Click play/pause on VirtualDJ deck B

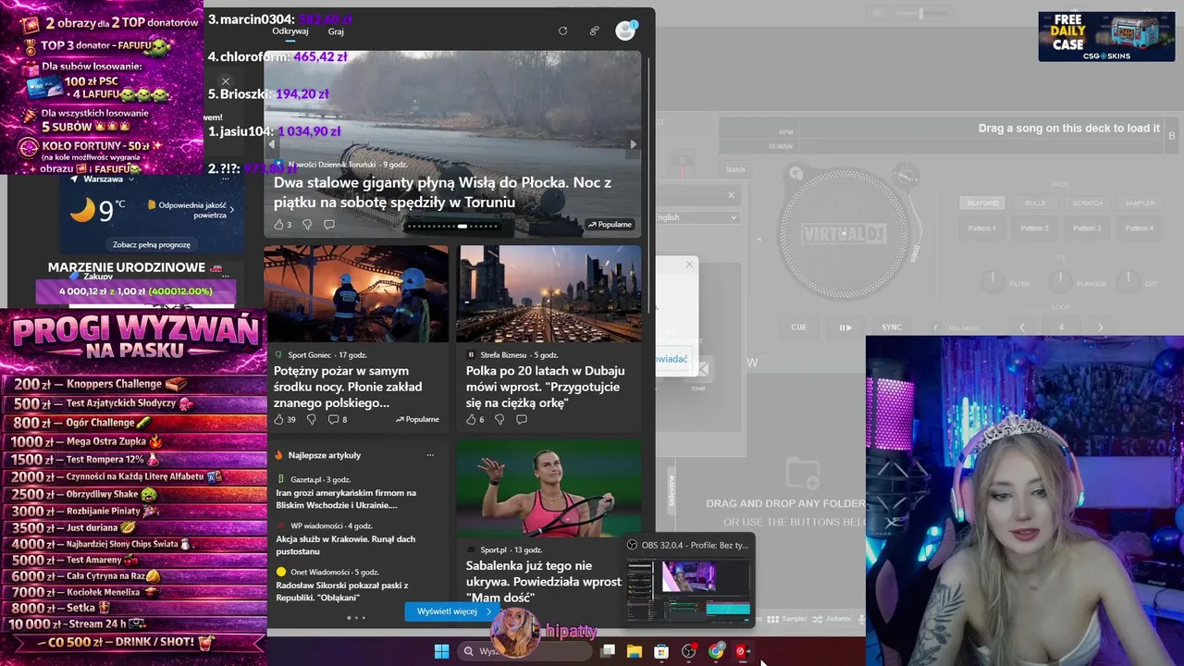click(x=845, y=327)
